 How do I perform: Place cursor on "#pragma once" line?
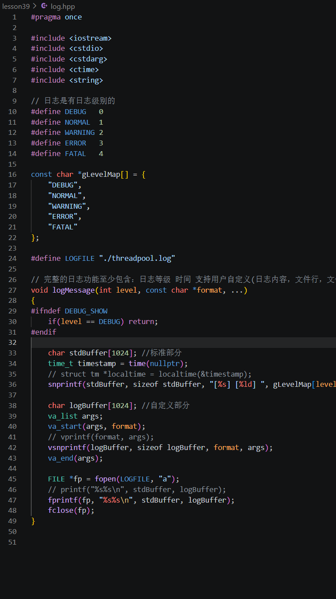coord(57,17)
